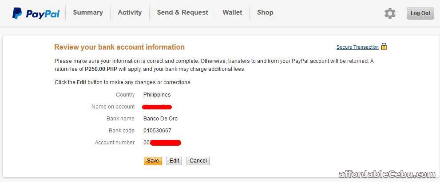This screenshot has height=182, width=440.
Task: Open the Wallet tab
Action: pyautogui.click(x=232, y=12)
